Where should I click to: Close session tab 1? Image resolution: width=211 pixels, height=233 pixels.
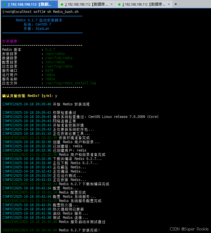click(x=54, y=4)
